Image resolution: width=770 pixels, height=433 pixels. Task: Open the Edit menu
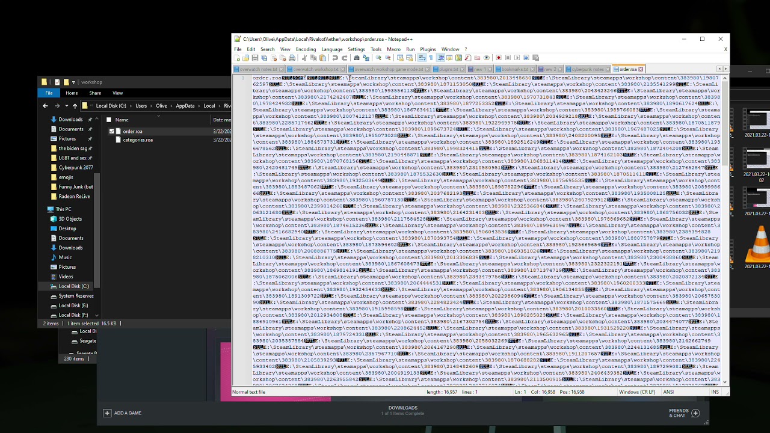pos(251,49)
